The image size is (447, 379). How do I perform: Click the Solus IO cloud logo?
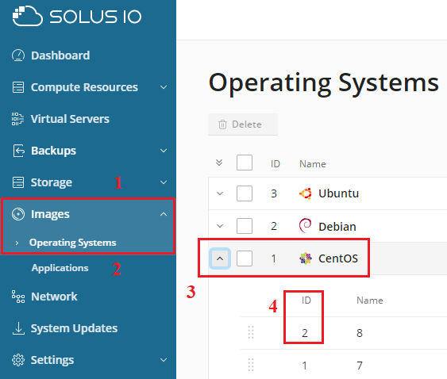tap(27, 16)
